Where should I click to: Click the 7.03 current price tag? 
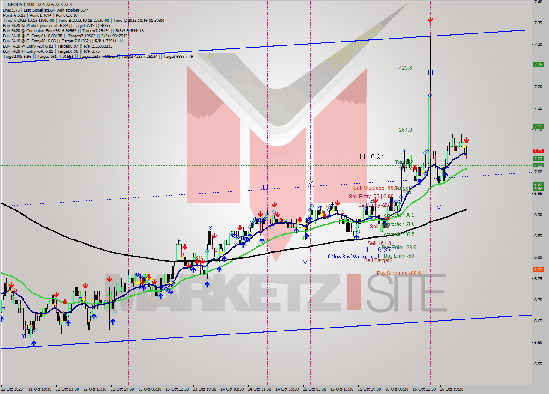[x=538, y=159]
